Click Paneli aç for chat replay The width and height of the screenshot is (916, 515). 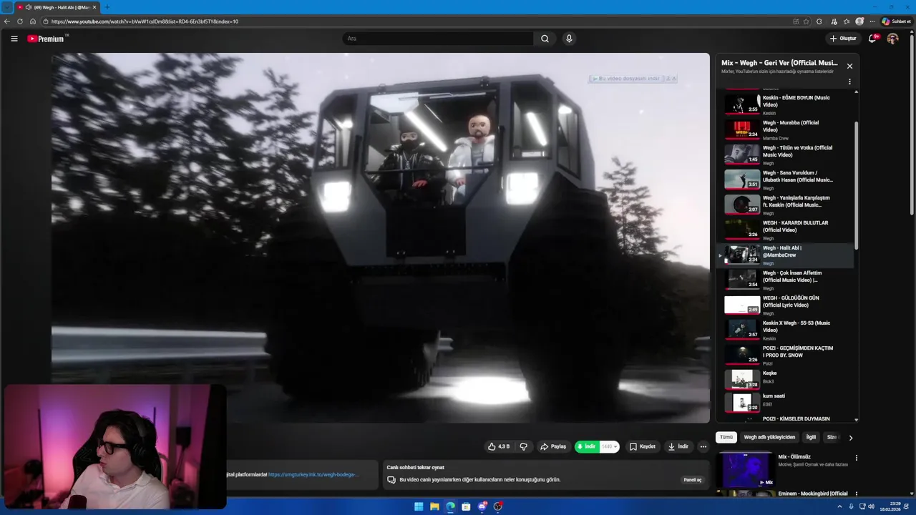click(693, 480)
